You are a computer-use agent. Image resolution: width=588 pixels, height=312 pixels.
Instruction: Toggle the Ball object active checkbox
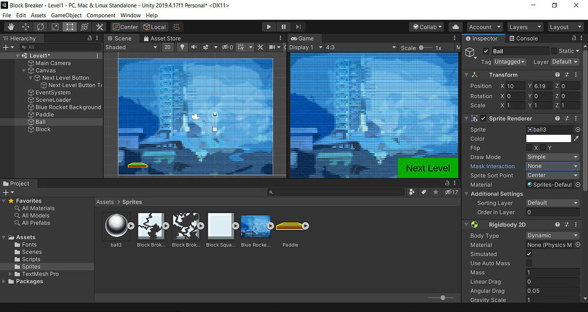(486, 52)
